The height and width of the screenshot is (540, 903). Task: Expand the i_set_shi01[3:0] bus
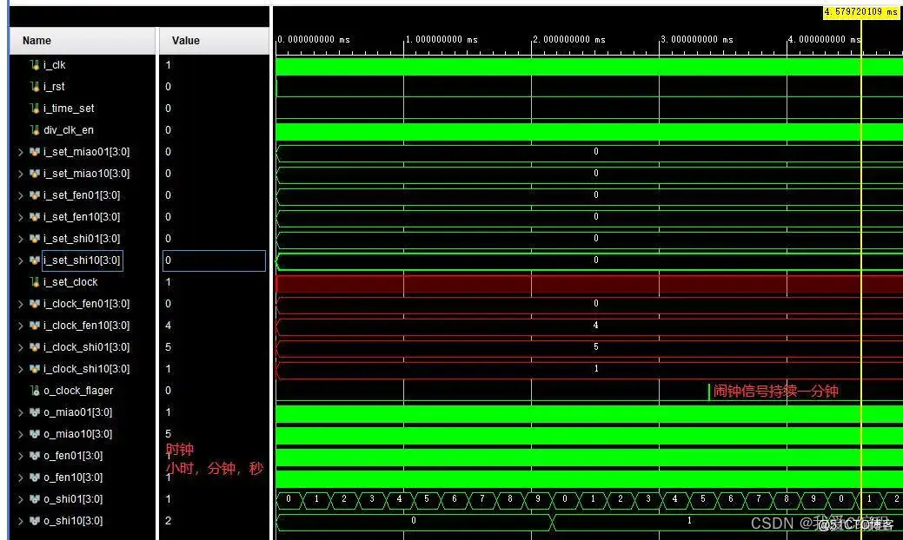tap(19, 238)
